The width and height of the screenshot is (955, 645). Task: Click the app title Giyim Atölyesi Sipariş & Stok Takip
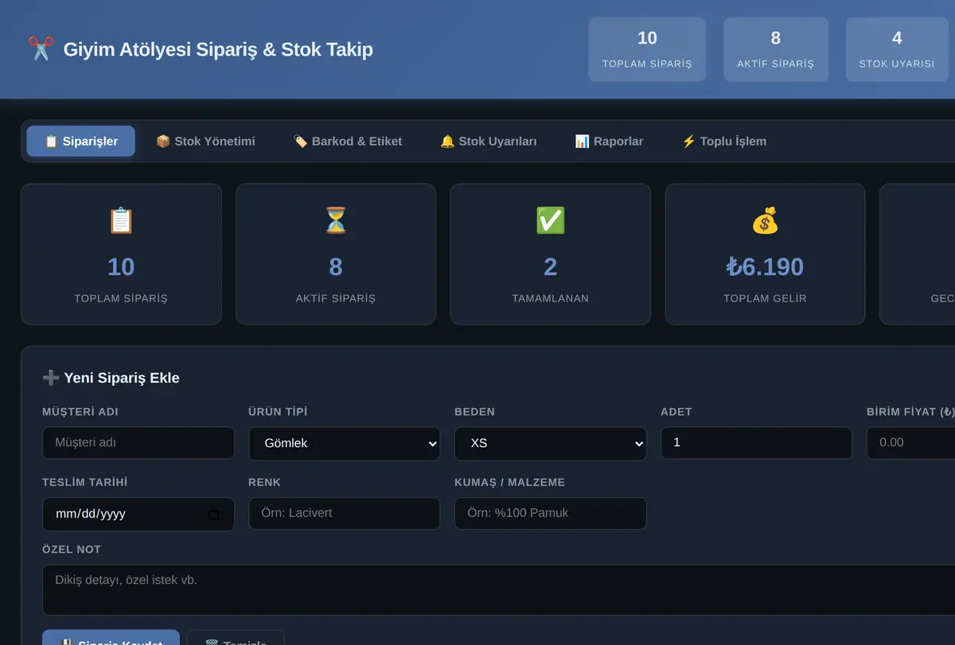(218, 49)
